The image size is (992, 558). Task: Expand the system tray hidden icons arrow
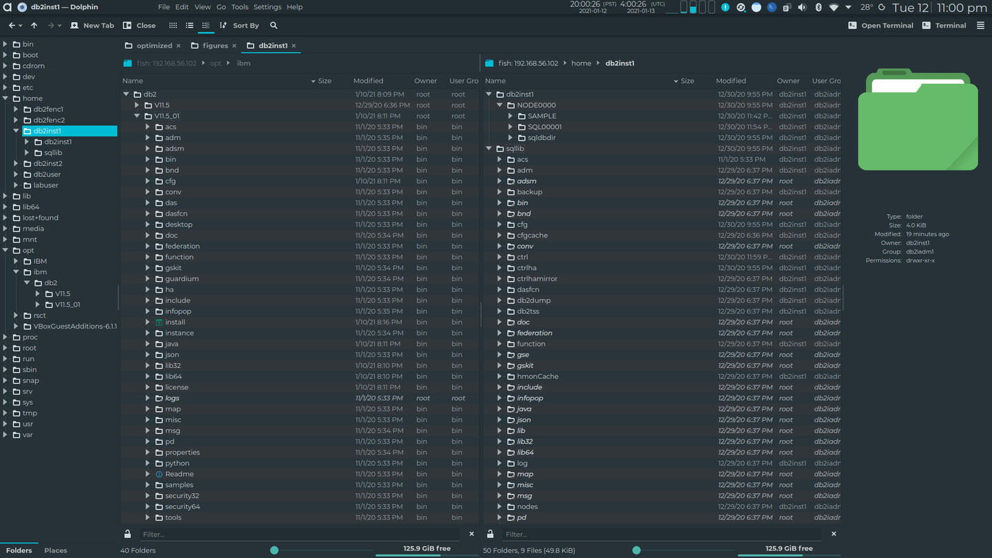point(848,8)
